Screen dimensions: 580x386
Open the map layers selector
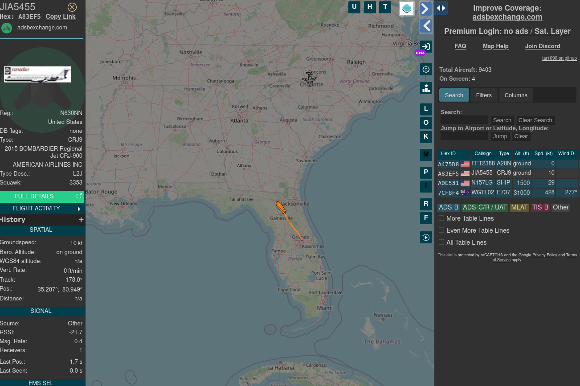tap(407, 8)
